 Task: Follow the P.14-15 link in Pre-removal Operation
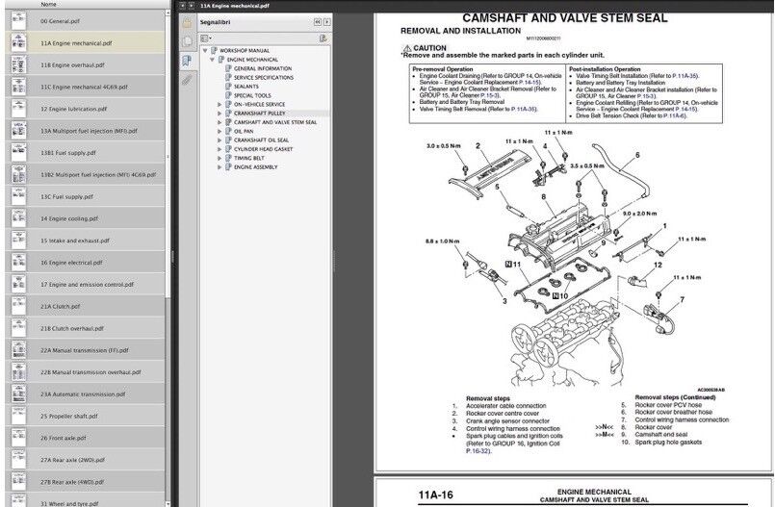click(x=530, y=83)
